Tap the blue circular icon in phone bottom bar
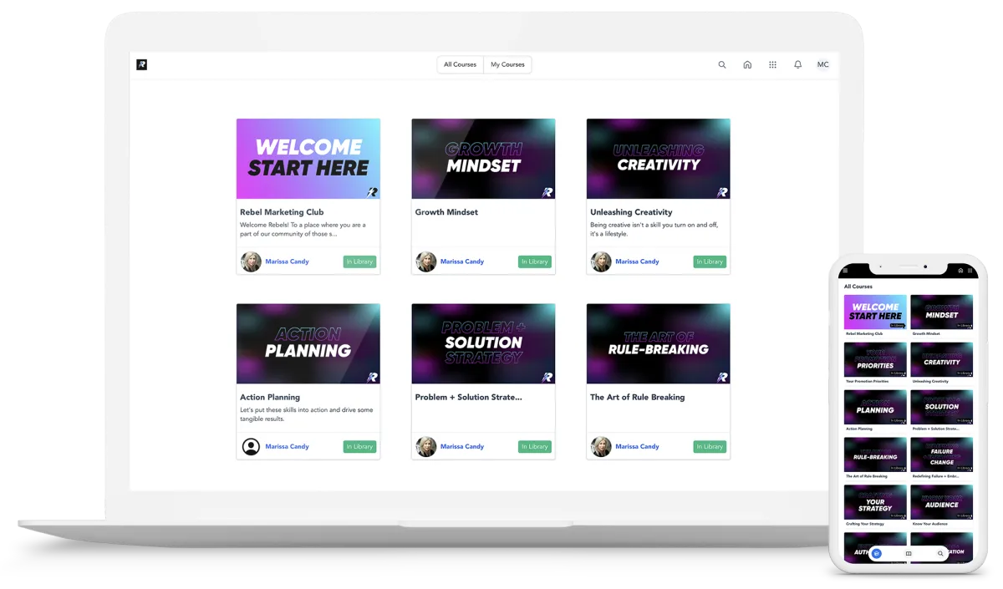Screen dimensions: 1003x589 click(877, 553)
